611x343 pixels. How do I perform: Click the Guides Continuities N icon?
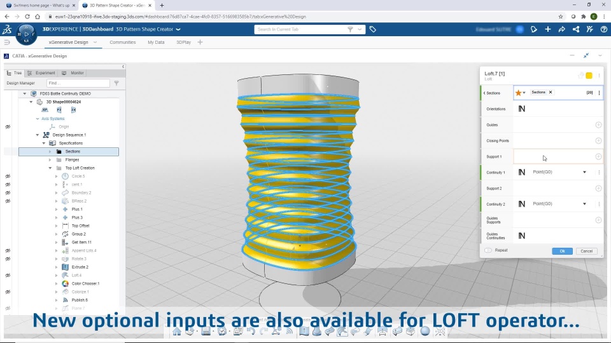[522, 236]
